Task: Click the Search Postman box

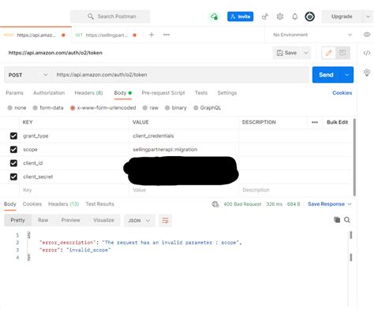Action: coord(110,17)
